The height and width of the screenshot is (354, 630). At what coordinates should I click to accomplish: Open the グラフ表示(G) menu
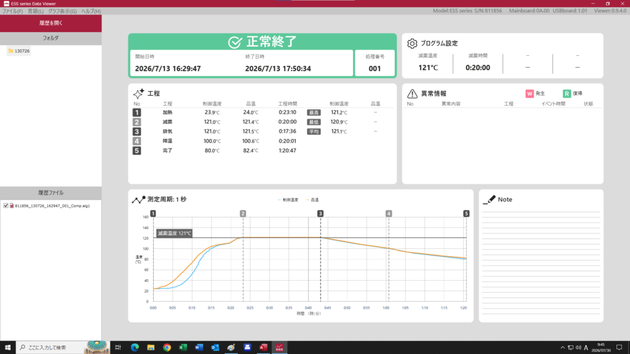pyautogui.click(x=62, y=11)
